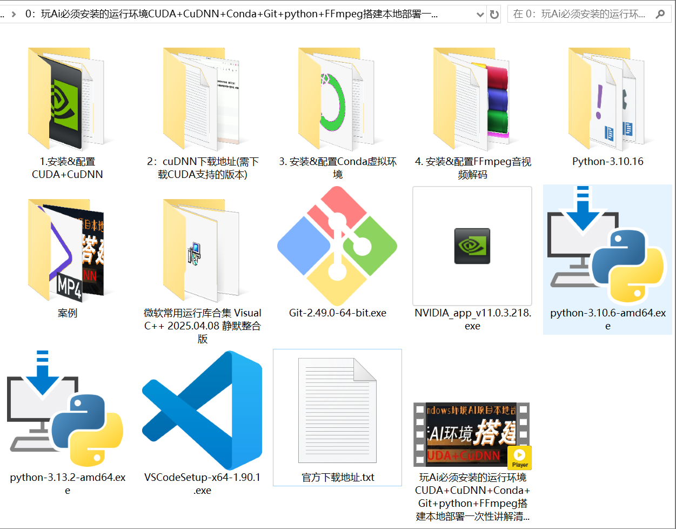Click the file name NVIDIA_app_v11.0.3.218.exe
Image resolution: width=676 pixels, height=529 pixels.
coord(473,320)
